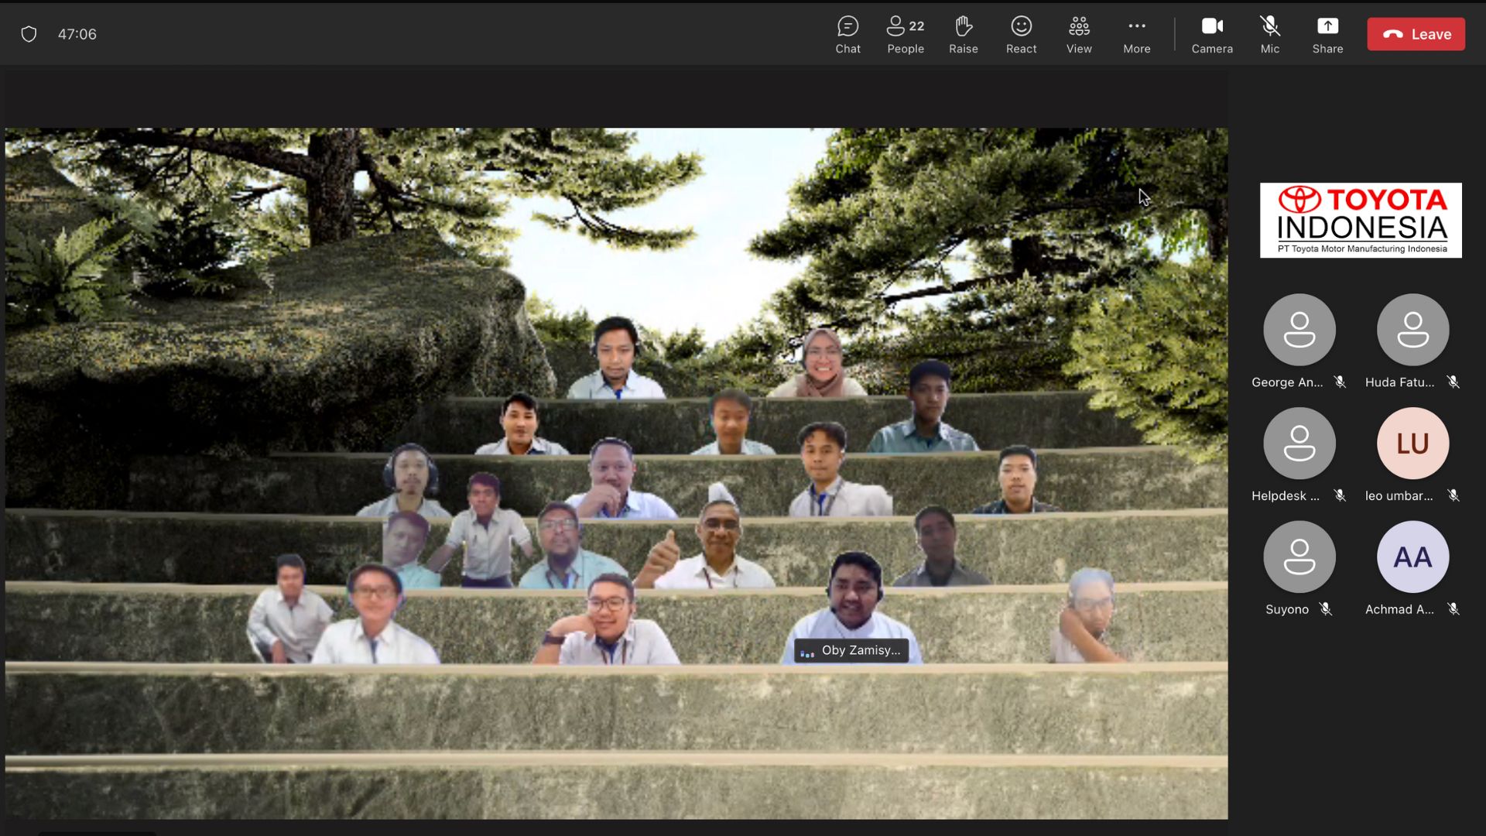Select the AA Achmad A... avatar

click(1412, 557)
